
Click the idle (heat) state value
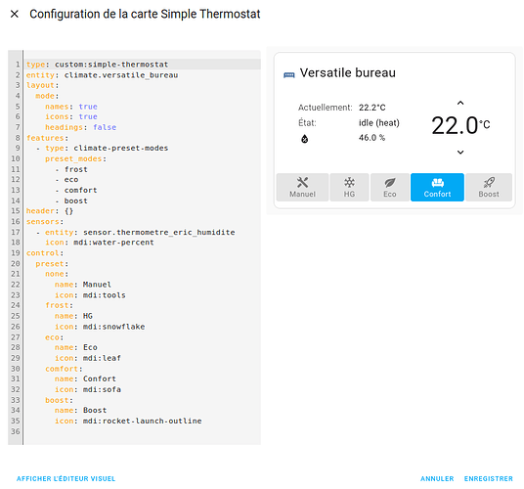pyautogui.click(x=379, y=123)
